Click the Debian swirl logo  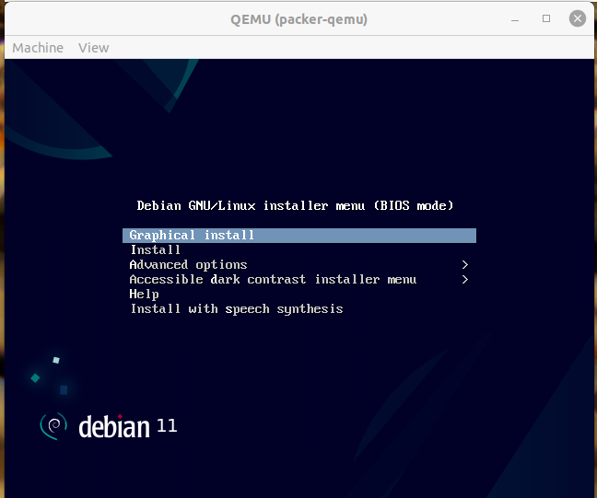[54, 426]
